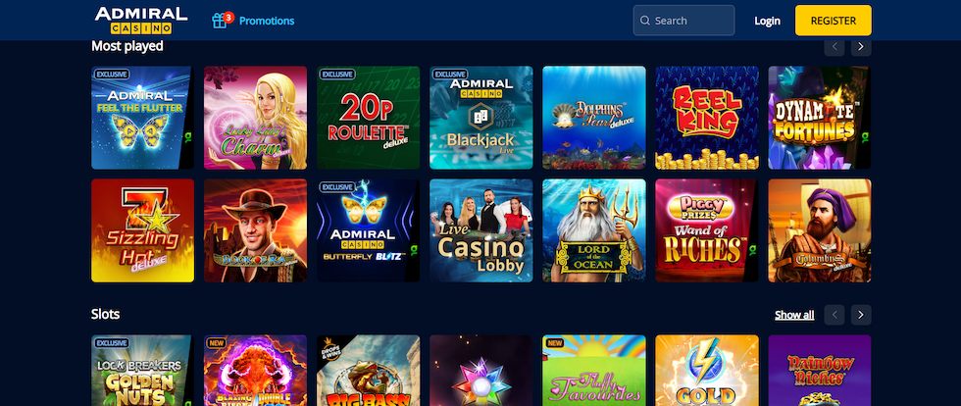Open 20p Roulette deluxe game
The width and height of the screenshot is (961, 406).
tap(369, 118)
